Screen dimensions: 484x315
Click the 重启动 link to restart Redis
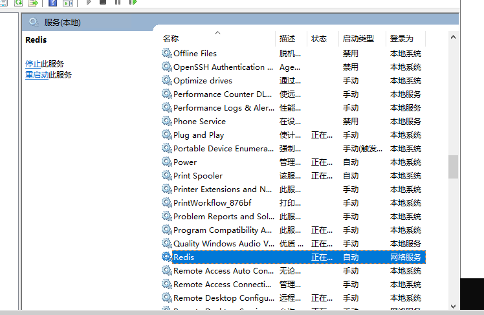click(37, 75)
